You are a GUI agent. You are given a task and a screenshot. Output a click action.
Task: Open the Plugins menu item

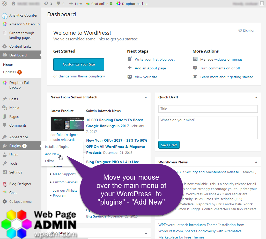[x=21, y=146]
